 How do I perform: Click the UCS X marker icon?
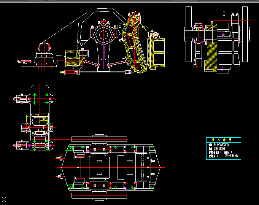[x=4, y=200]
